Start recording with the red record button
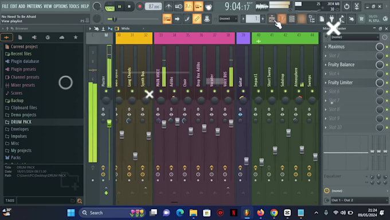 coord(139,6)
